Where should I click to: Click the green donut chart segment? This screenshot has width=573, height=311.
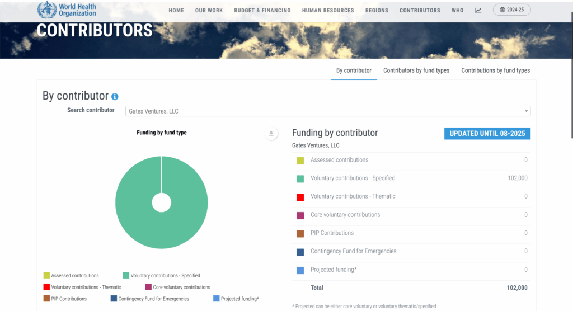[134, 224]
